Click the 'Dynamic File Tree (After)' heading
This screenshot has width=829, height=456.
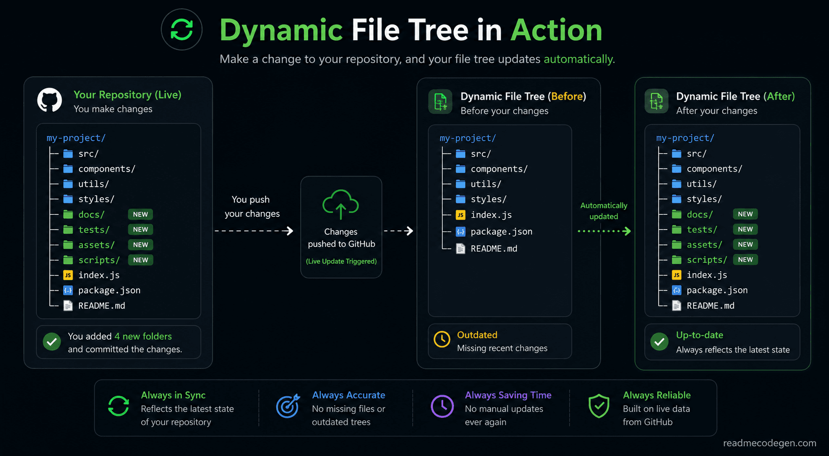pyautogui.click(x=735, y=97)
